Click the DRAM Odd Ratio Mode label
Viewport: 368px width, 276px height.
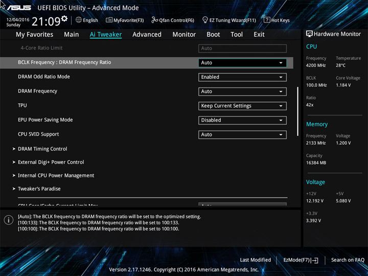[44, 77]
